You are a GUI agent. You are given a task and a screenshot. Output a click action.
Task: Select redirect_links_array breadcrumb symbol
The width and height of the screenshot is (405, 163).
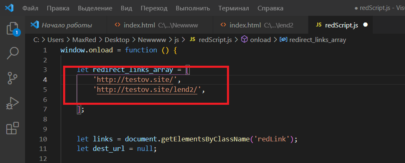pos(313,40)
